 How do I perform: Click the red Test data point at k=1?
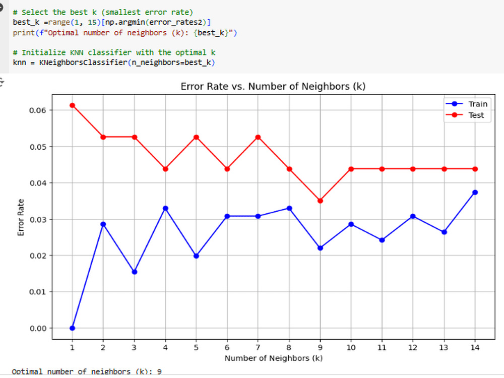point(72,105)
